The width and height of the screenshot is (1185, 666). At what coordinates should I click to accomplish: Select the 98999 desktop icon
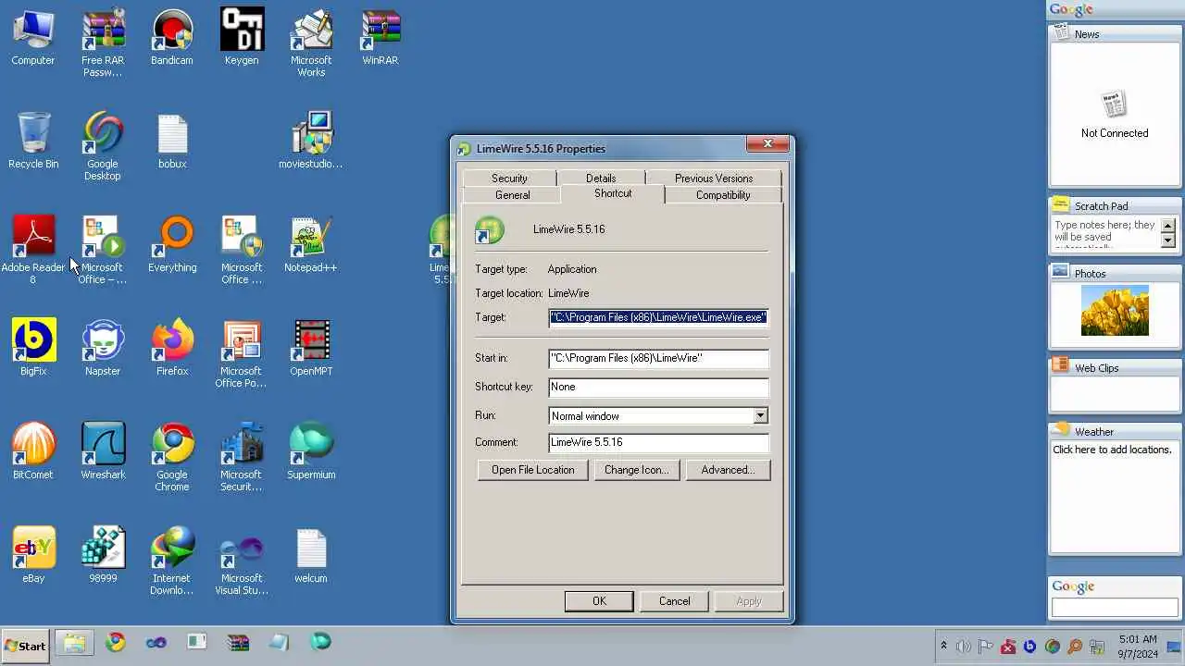pyautogui.click(x=103, y=556)
